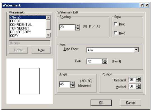Click the New button
Image resolution: width=151 pixels, height=110 pixels.
41,50
